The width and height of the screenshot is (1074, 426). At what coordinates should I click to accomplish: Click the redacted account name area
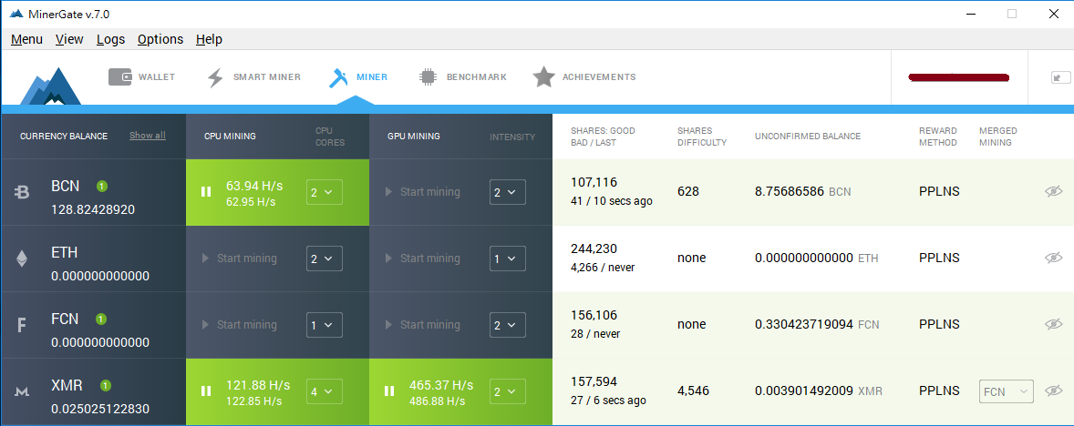[x=959, y=77]
